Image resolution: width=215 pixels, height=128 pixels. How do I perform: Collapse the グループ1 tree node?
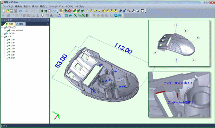click(x=2, y=28)
